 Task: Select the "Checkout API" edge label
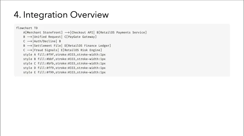[x=82, y=32]
